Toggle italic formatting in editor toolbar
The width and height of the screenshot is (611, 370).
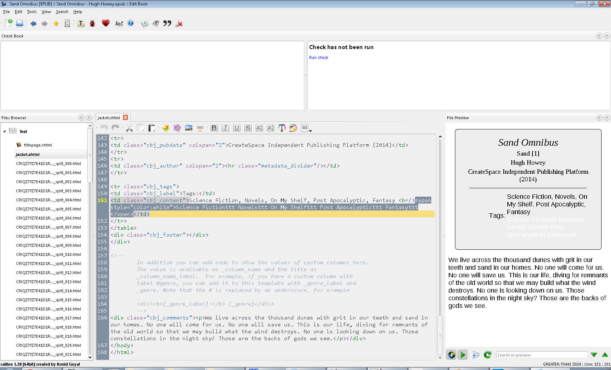point(225,128)
